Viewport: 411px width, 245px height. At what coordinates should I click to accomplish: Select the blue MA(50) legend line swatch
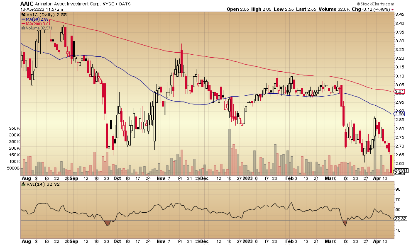[x=23, y=19]
